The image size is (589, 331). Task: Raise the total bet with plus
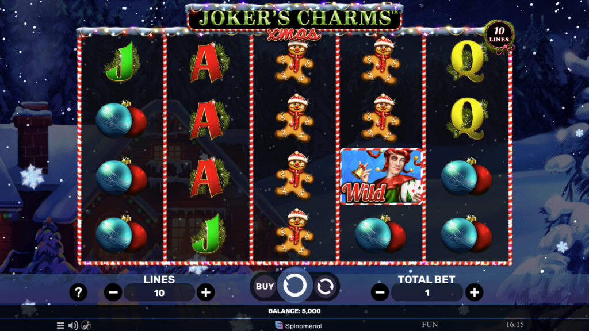pos(475,292)
